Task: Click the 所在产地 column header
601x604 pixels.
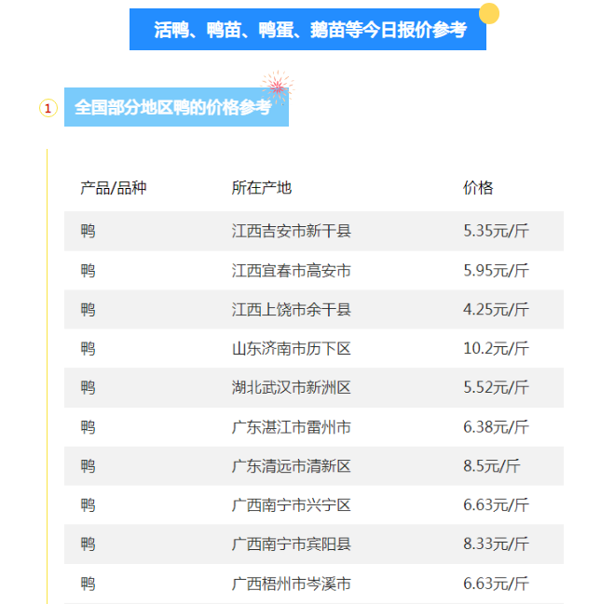Action: pos(261,188)
